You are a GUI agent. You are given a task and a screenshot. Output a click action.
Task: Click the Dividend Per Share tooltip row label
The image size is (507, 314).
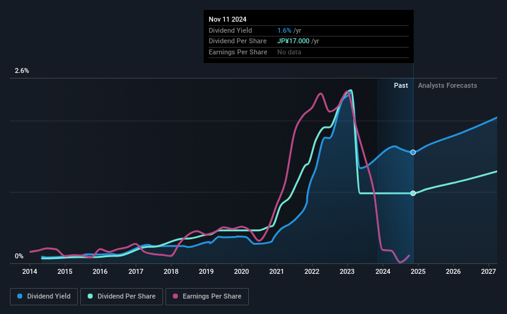[238, 41]
